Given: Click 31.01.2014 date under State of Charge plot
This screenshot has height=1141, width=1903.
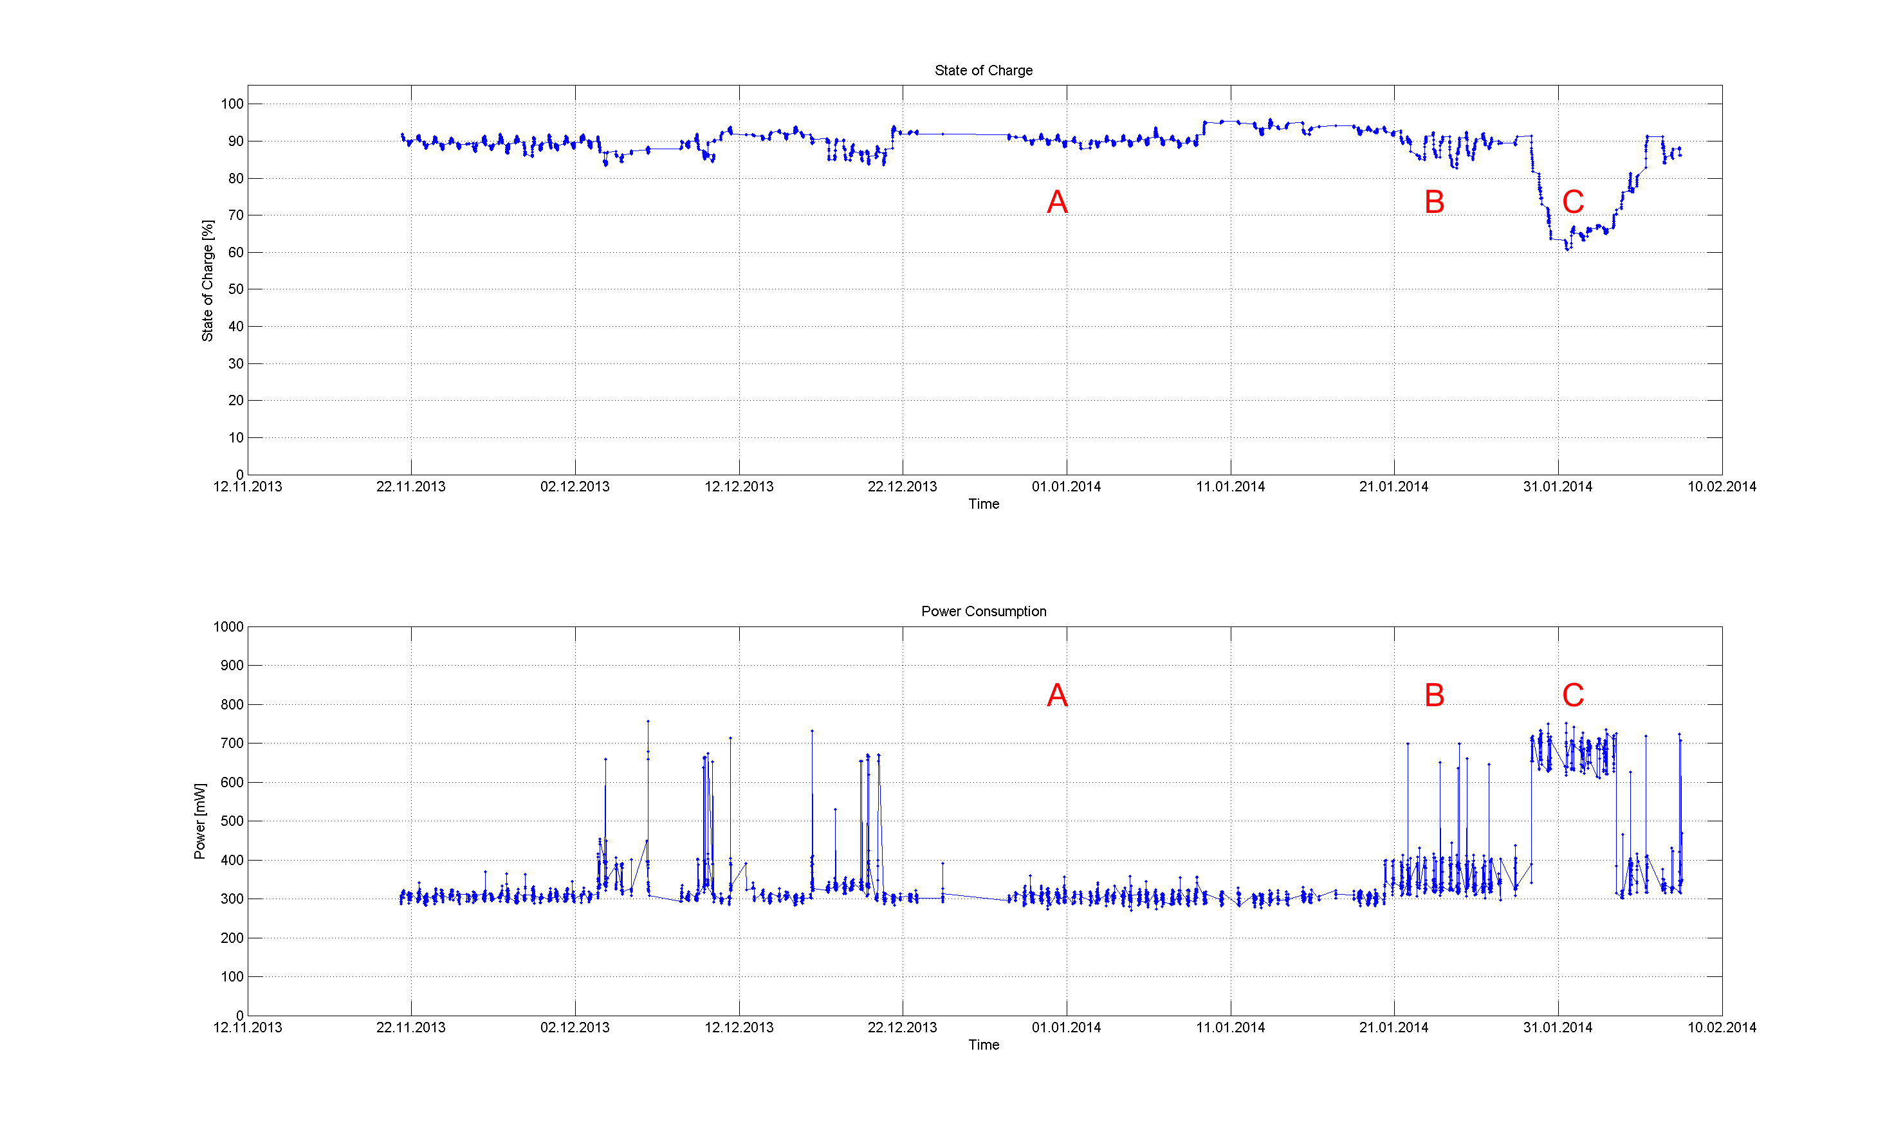Looking at the screenshot, I should pos(1558,487).
